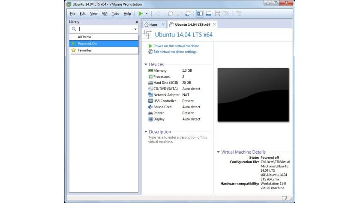Click the VM icon beside the Ubuntu heading

click(147, 34)
